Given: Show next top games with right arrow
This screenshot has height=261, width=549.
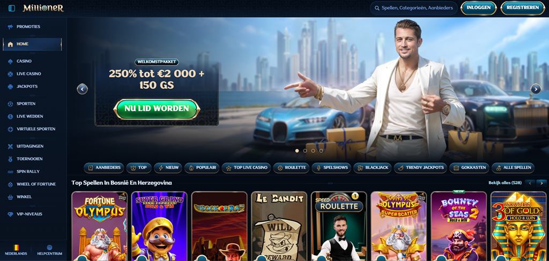Looking at the screenshot, I should click(541, 183).
